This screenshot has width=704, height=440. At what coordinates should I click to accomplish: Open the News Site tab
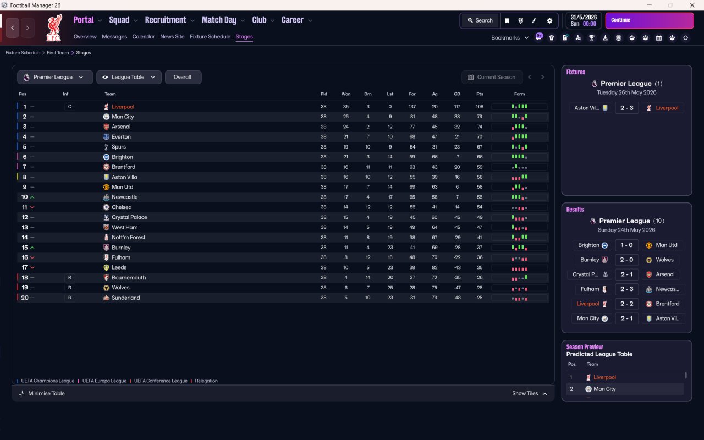click(172, 37)
